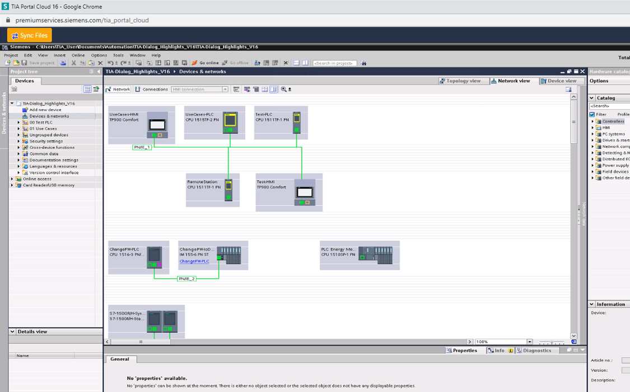Click the Open project toolbar icon
Viewport: 630px width, 392px height.
16,63
